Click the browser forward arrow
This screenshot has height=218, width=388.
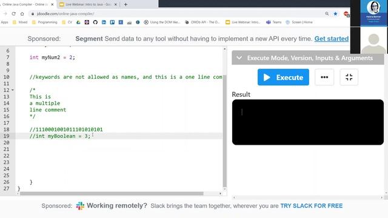pyautogui.click(x=5, y=14)
